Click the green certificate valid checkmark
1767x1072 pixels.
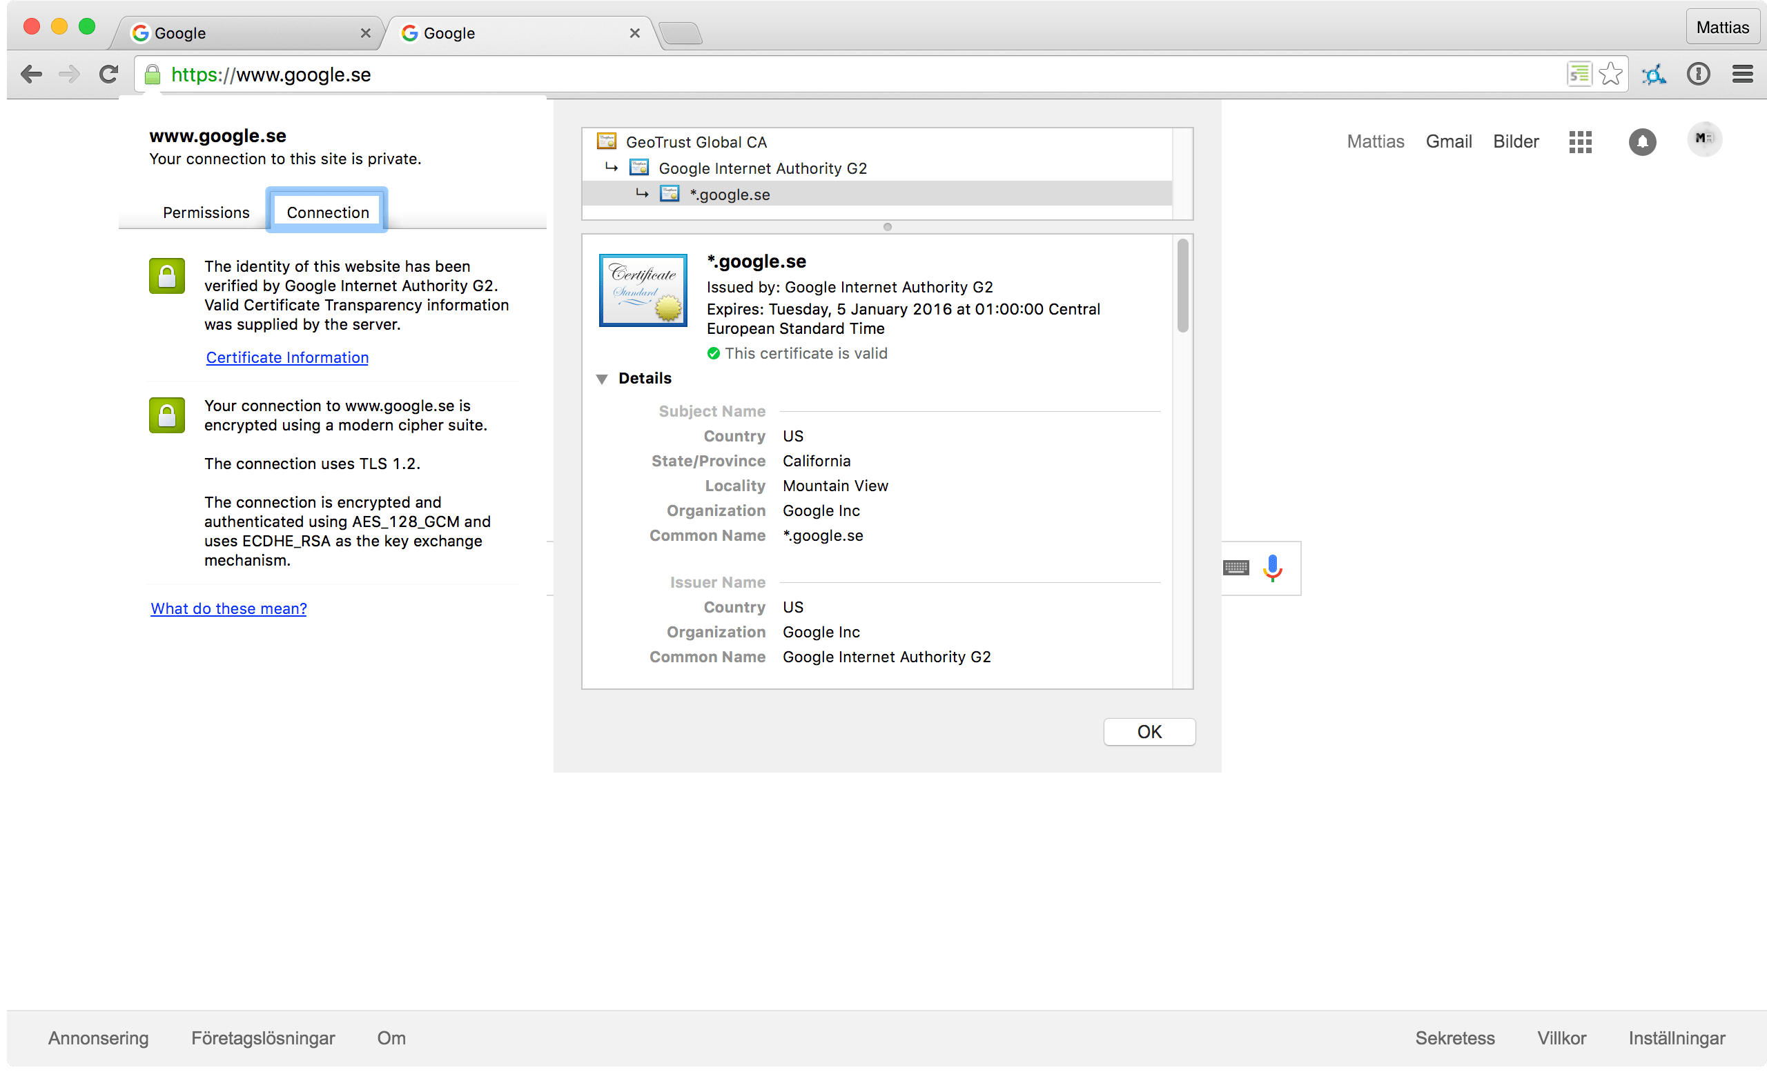[x=714, y=353]
